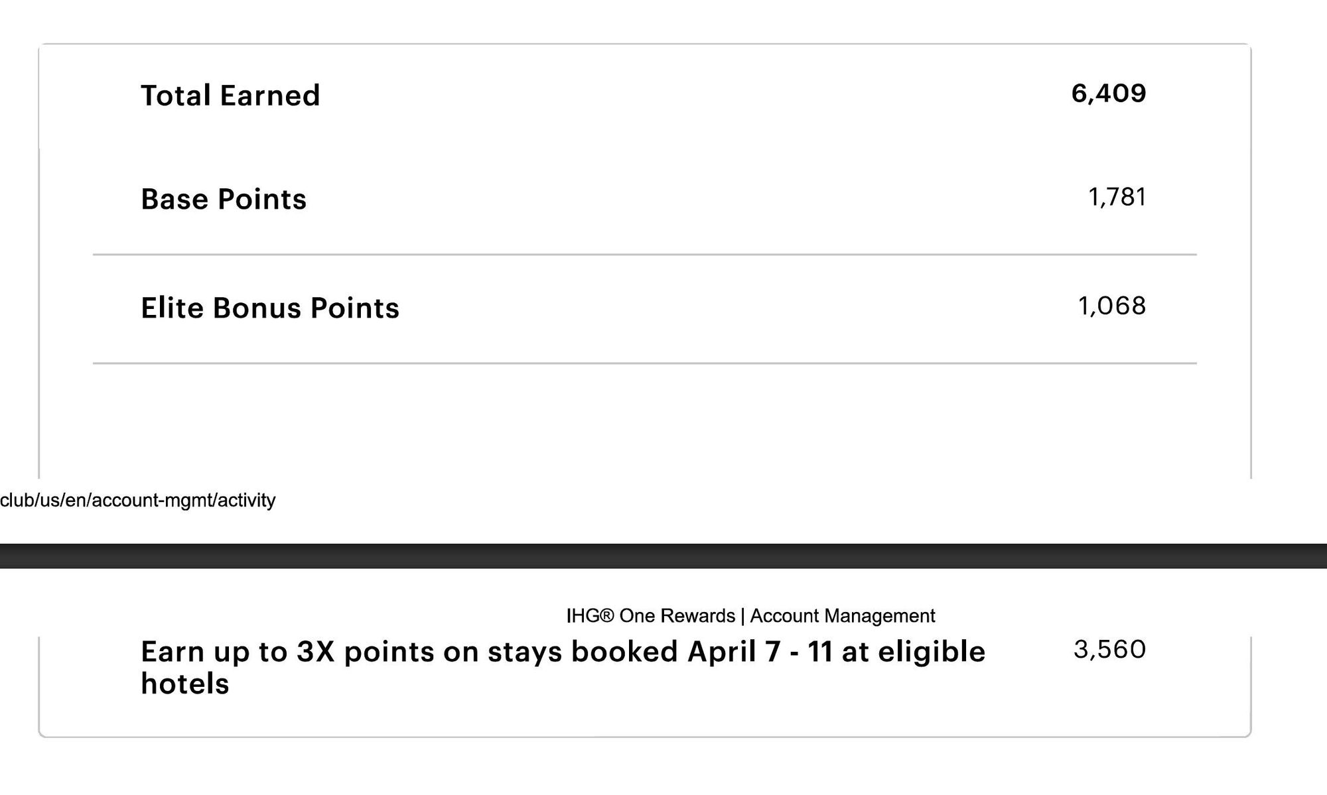This screenshot has height=795, width=1327.
Task: Click the Base Points row label
Action: (x=224, y=199)
